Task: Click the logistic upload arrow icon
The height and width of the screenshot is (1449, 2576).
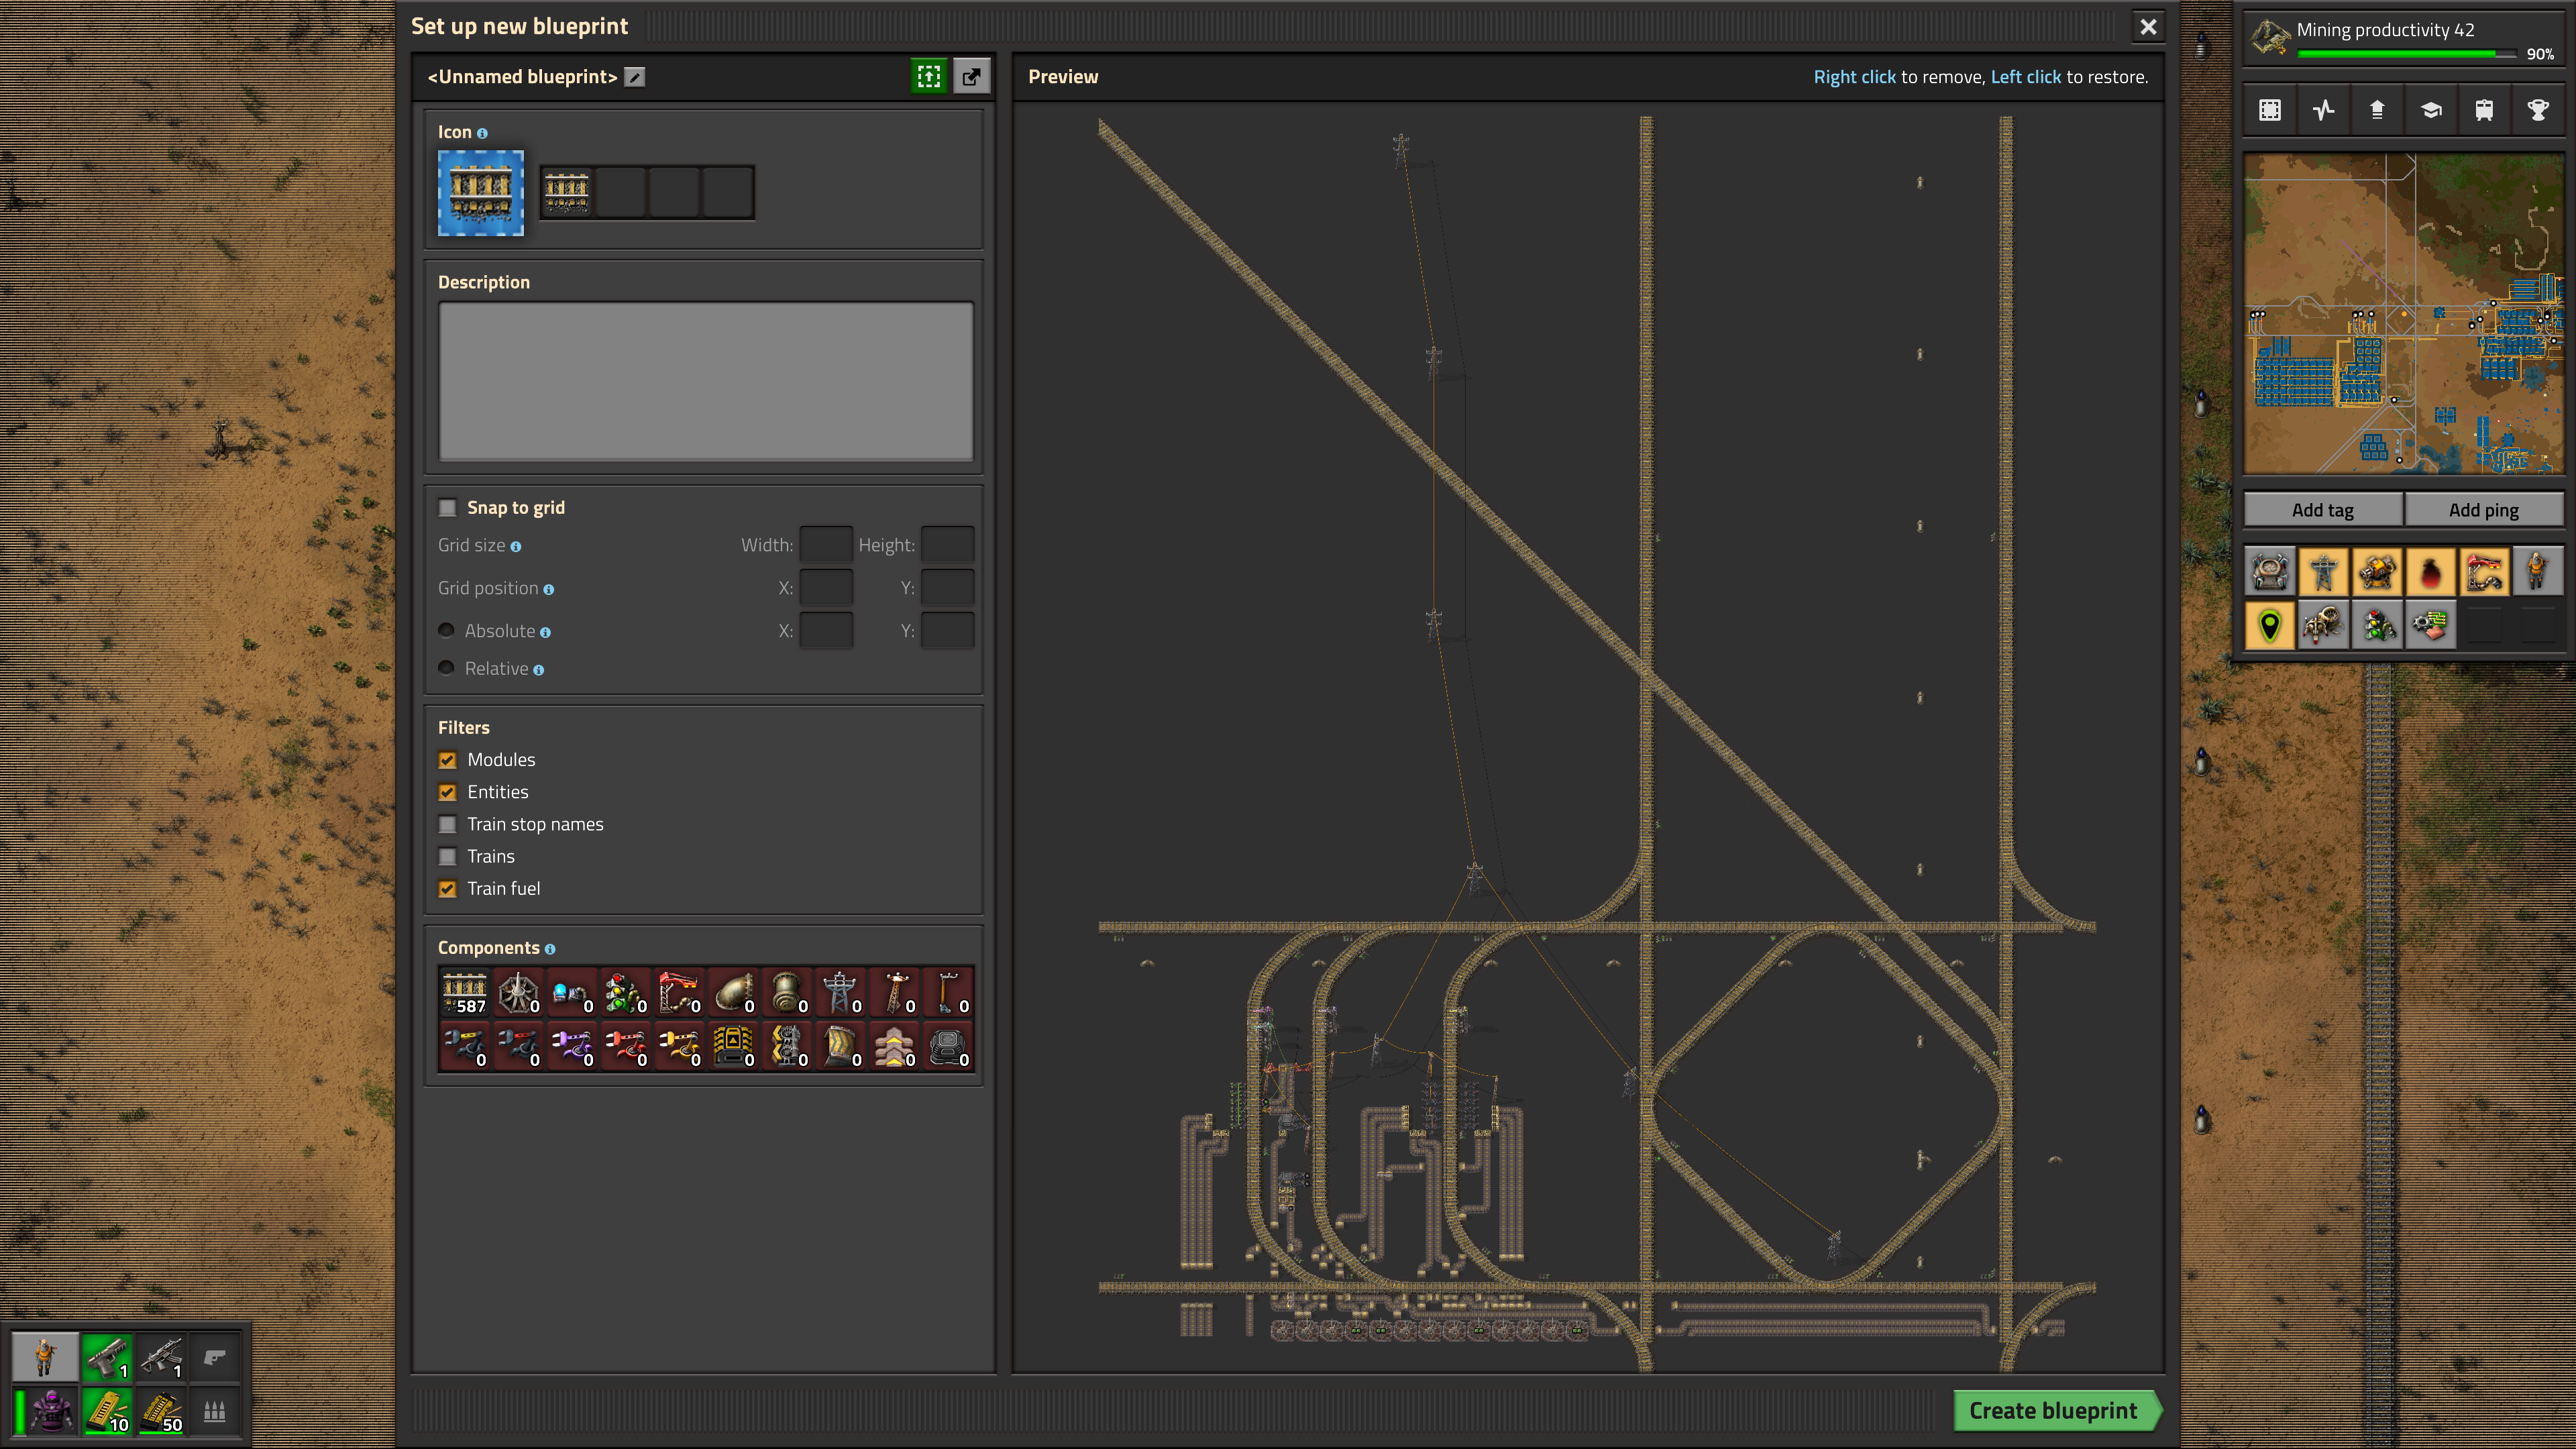Action: point(2377,110)
